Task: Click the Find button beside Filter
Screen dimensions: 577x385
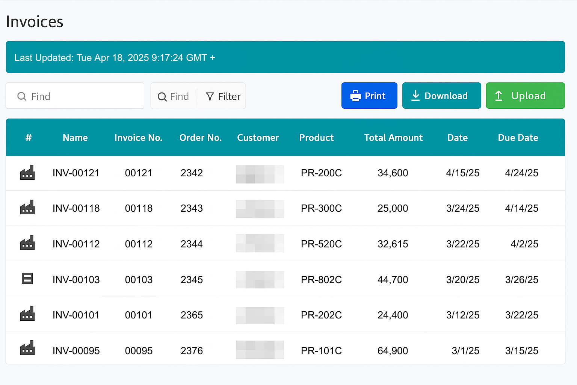Action: click(174, 97)
